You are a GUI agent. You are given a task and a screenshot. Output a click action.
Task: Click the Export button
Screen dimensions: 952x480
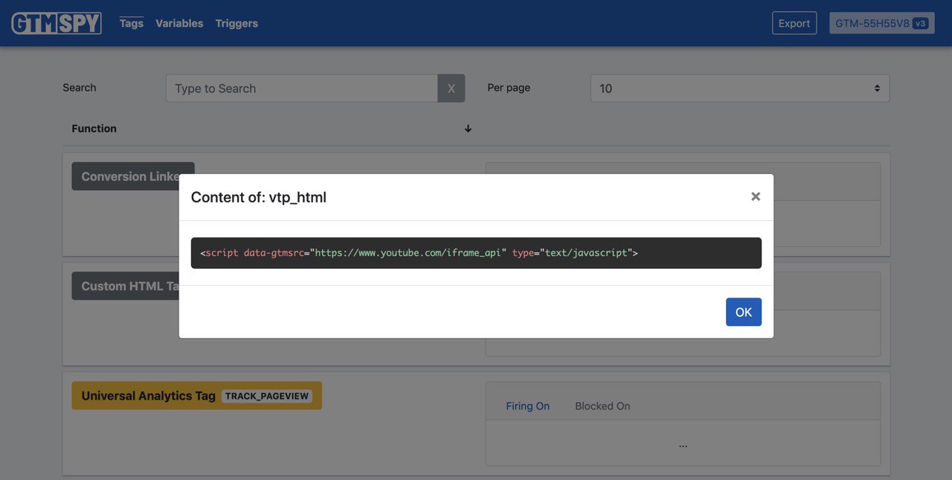794,23
